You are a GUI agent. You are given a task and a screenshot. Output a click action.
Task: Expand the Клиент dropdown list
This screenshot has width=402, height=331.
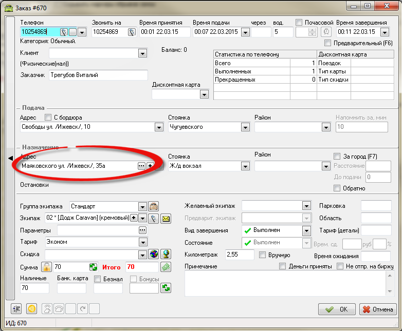point(142,53)
